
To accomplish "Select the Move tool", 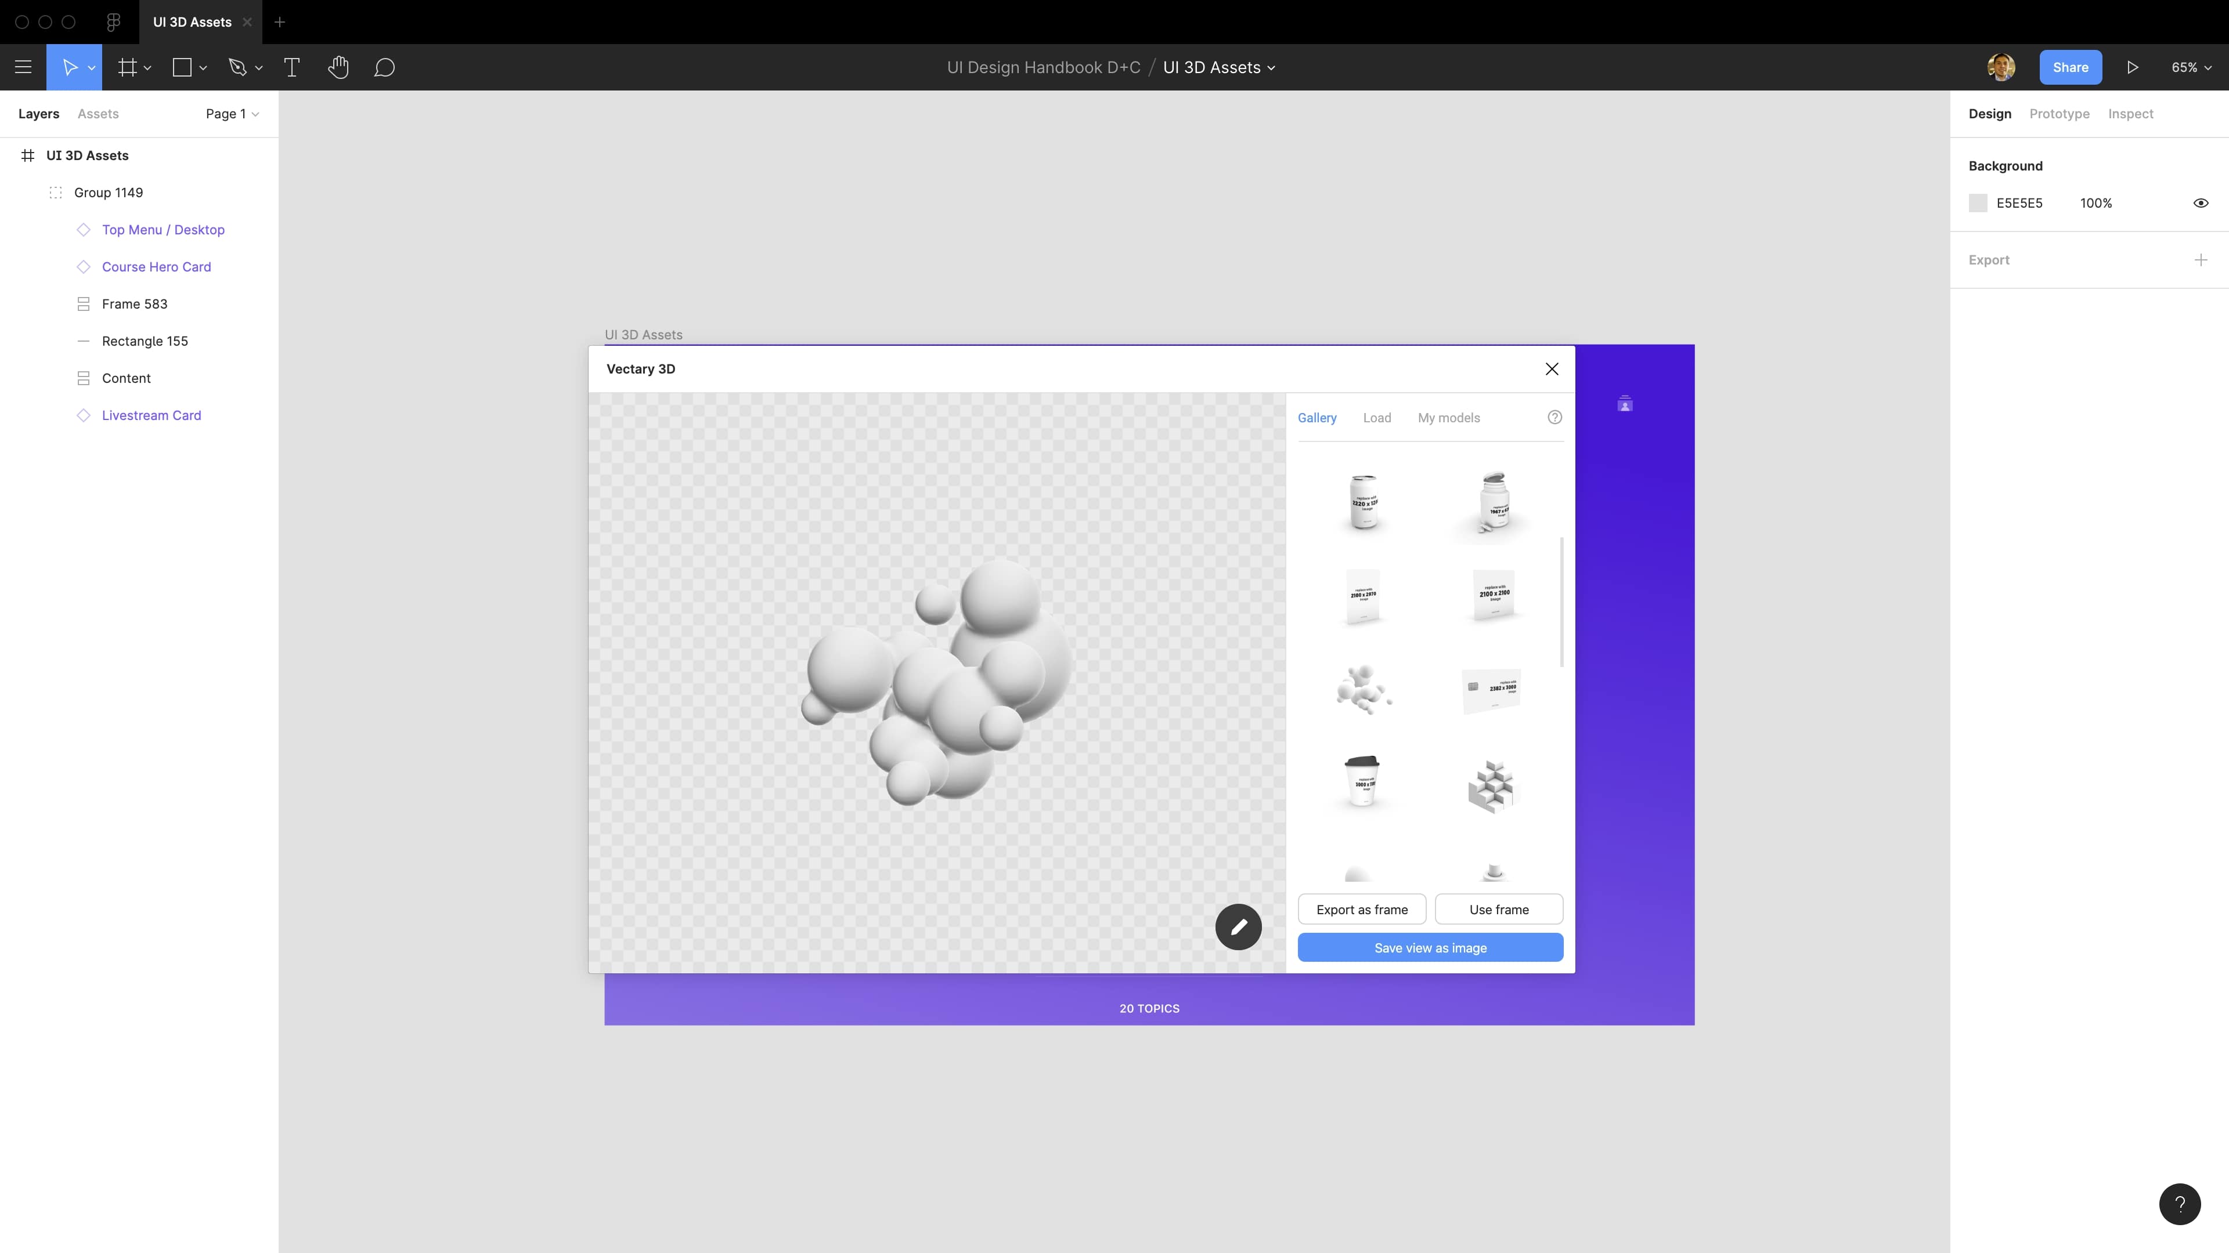I will point(69,67).
